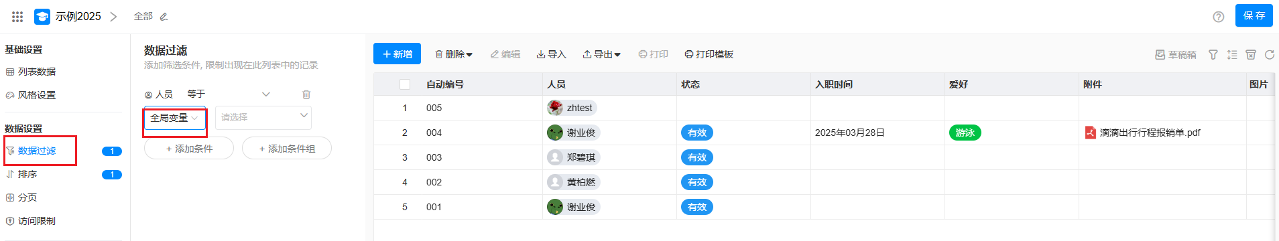Open the help question mark icon
Image resolution: width=1279 pixels, height=241 pixels.
[x=1218, y=17]
